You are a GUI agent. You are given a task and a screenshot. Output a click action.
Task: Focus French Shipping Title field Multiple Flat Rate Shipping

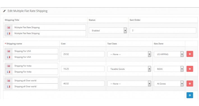(x=49, y=33)
